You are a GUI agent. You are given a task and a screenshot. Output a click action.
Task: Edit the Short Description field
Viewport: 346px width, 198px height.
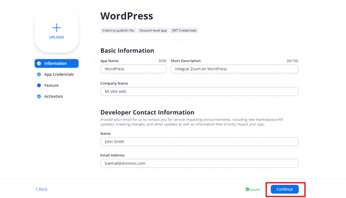(x=234, y=69)
